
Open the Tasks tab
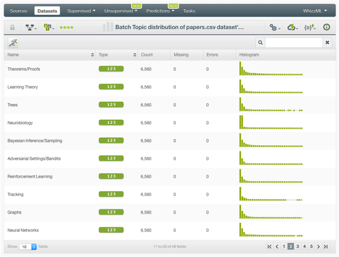point(189,11)
